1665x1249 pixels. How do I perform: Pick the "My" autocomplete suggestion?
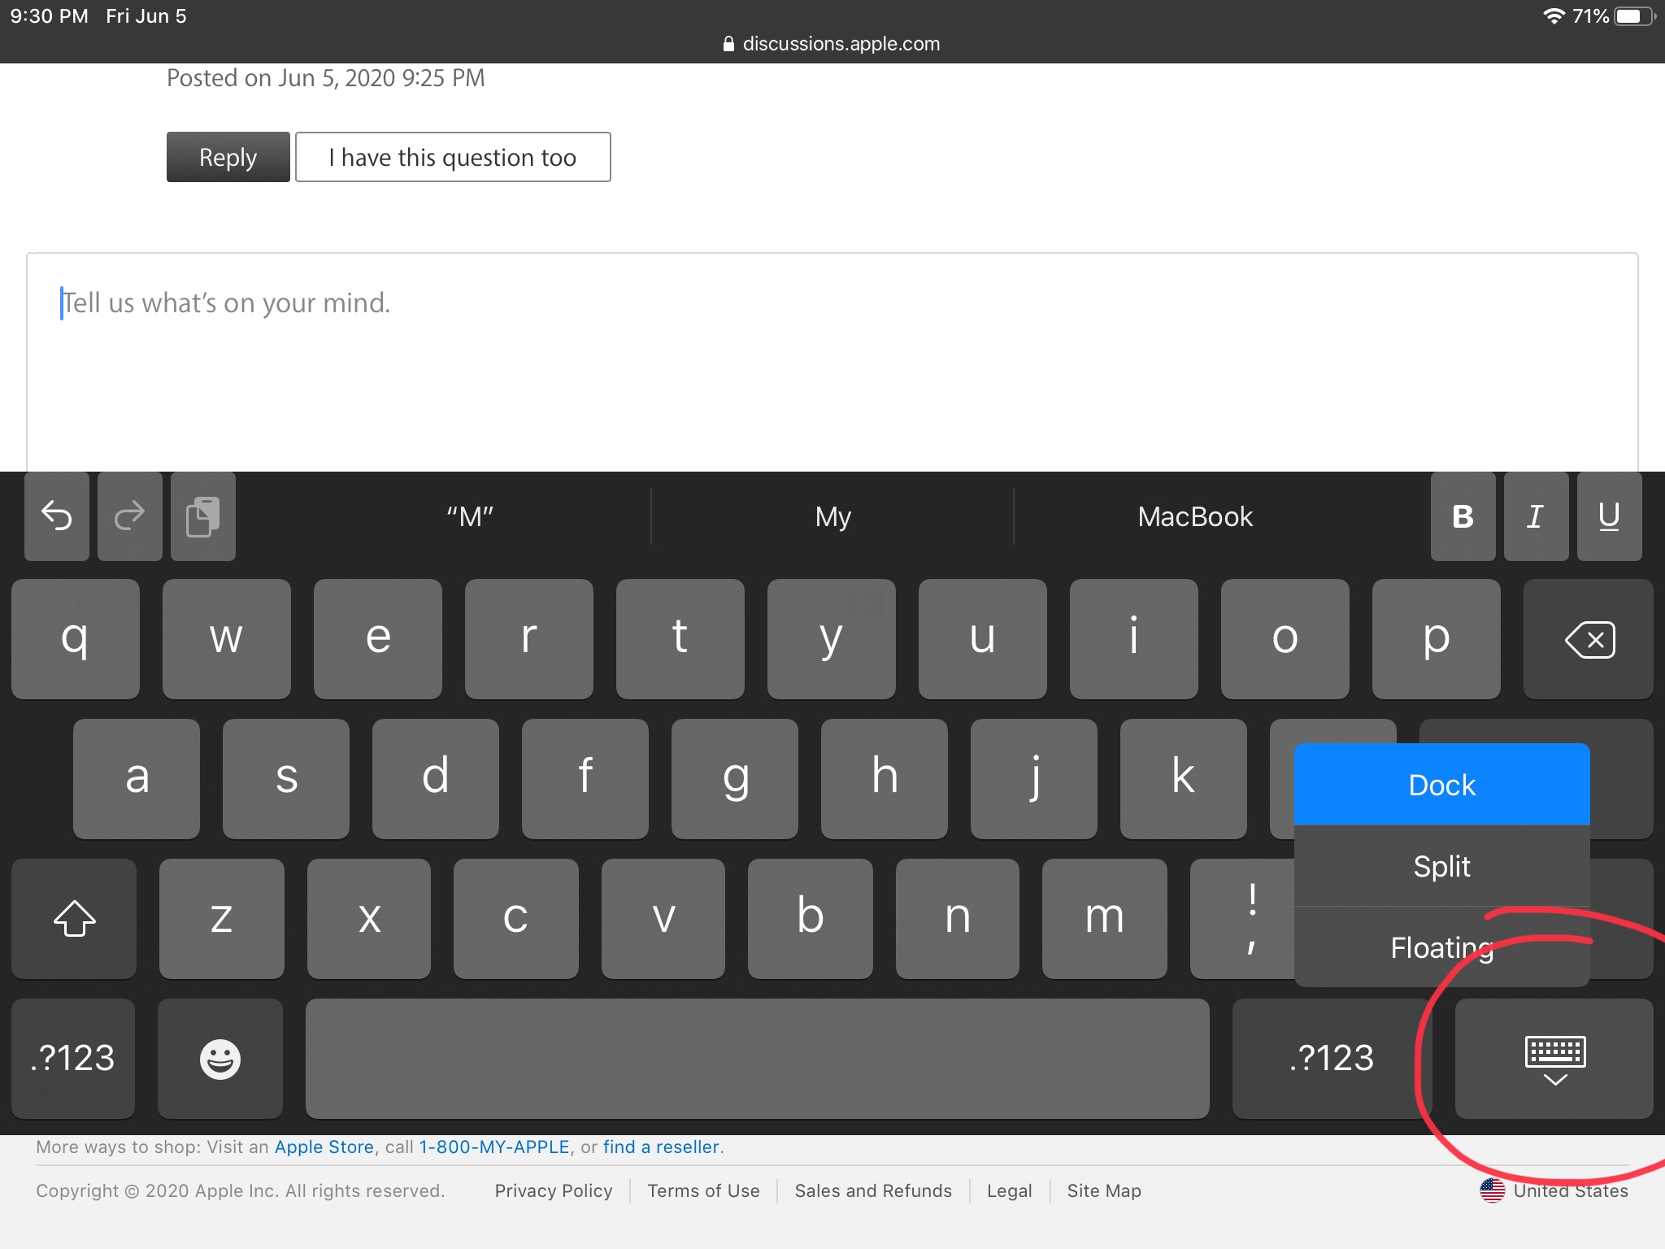(x=832, y=516)
